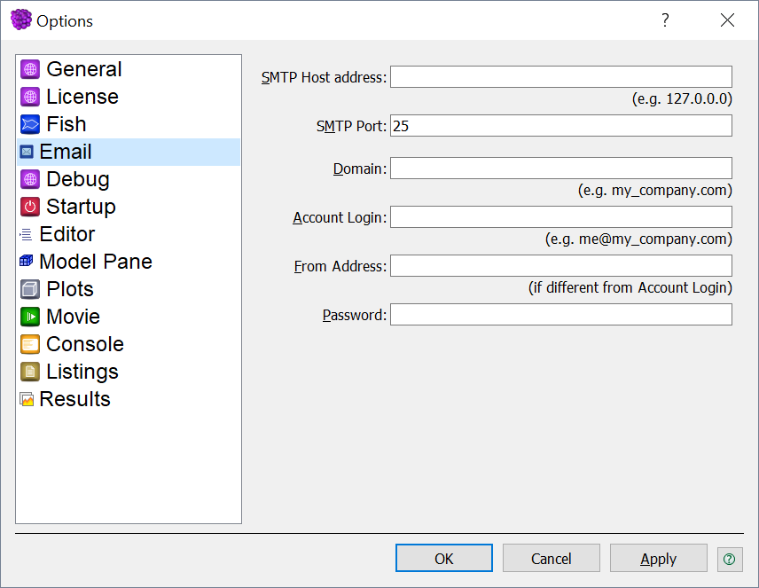Click the Fish options icon
The image size is (759, 588).
tap(30, 124)
